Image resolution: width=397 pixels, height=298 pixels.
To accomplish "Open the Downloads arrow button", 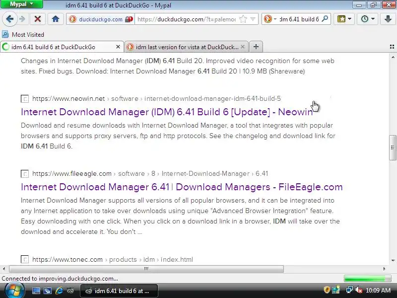I will pyautogui.click(x=388, y=19).
